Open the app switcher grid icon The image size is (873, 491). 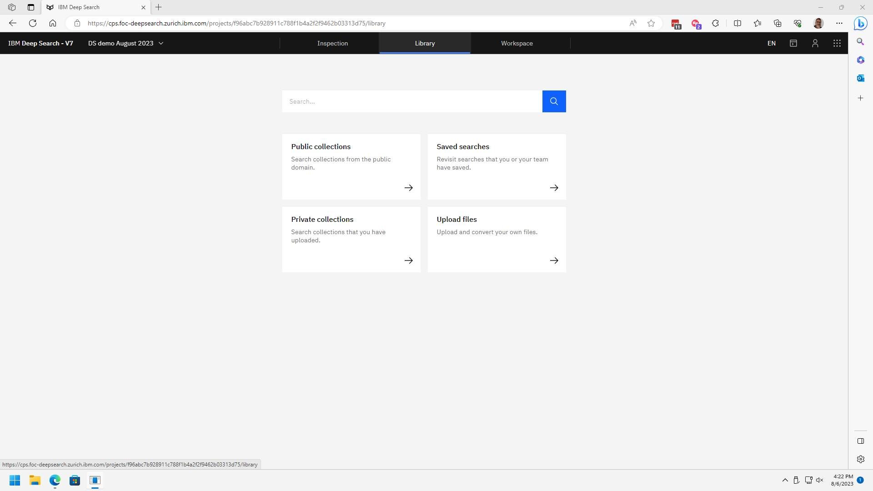click(x=837, y=43)
